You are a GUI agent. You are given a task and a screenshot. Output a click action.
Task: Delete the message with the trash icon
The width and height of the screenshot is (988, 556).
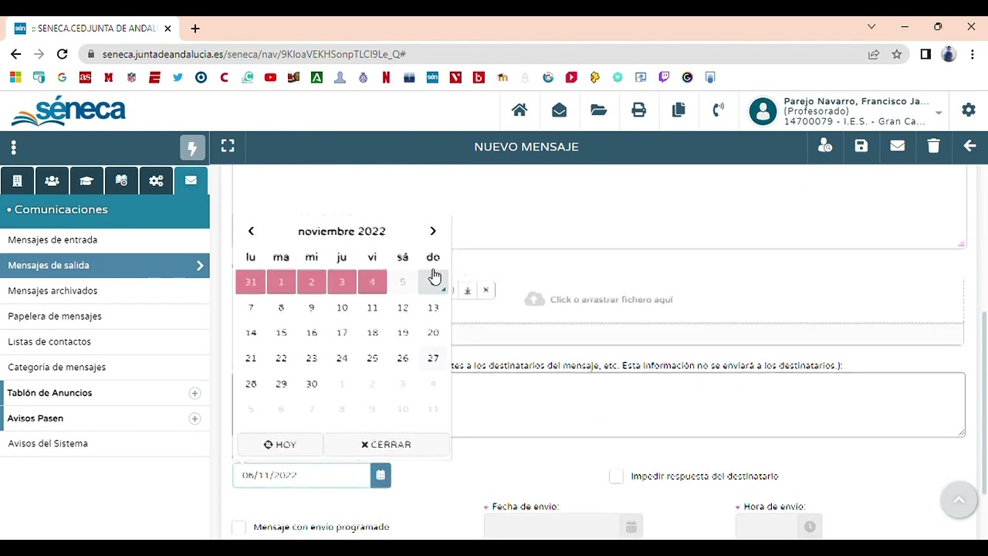point(934,146)
